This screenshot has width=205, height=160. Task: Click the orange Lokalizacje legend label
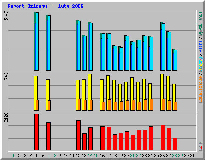(x=201, y=89)
